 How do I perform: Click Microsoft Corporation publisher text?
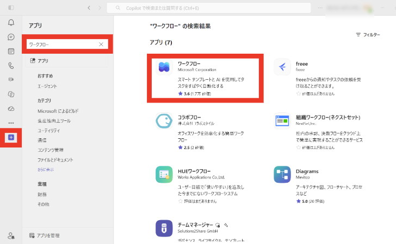click(x=197, y=70)
